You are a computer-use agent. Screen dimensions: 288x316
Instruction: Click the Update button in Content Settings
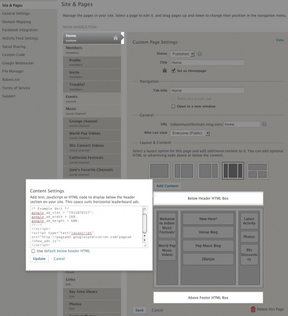[39, 258]
